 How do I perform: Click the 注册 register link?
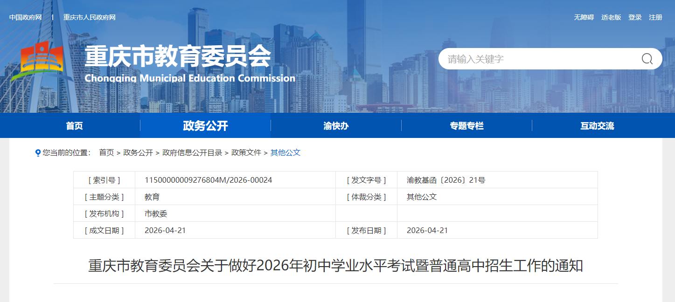pos(655,17)
